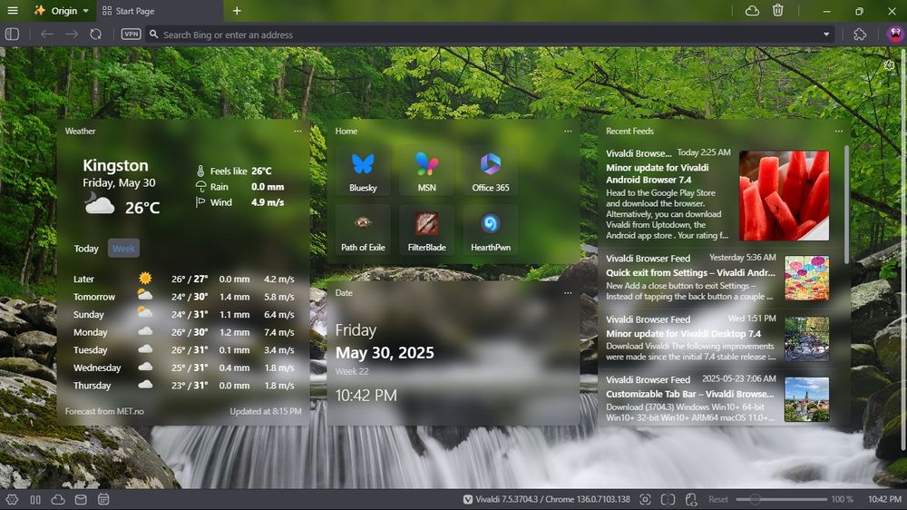Open sync status cloud in status bar
907x510 pixels.
click(x=58, y=500)
